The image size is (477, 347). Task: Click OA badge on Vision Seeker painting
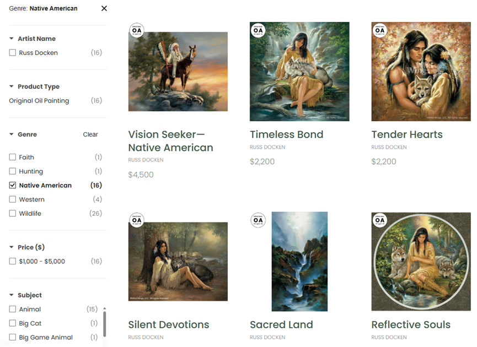[137, 30]
